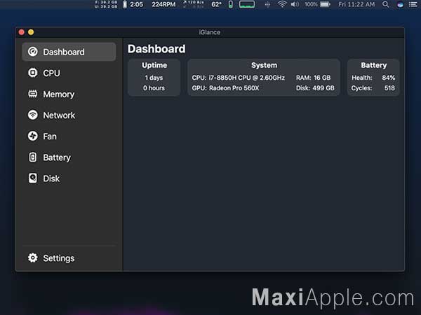
Task: Click the CPU chip icon
Action: pyautogui.click(x=33, y=73)
